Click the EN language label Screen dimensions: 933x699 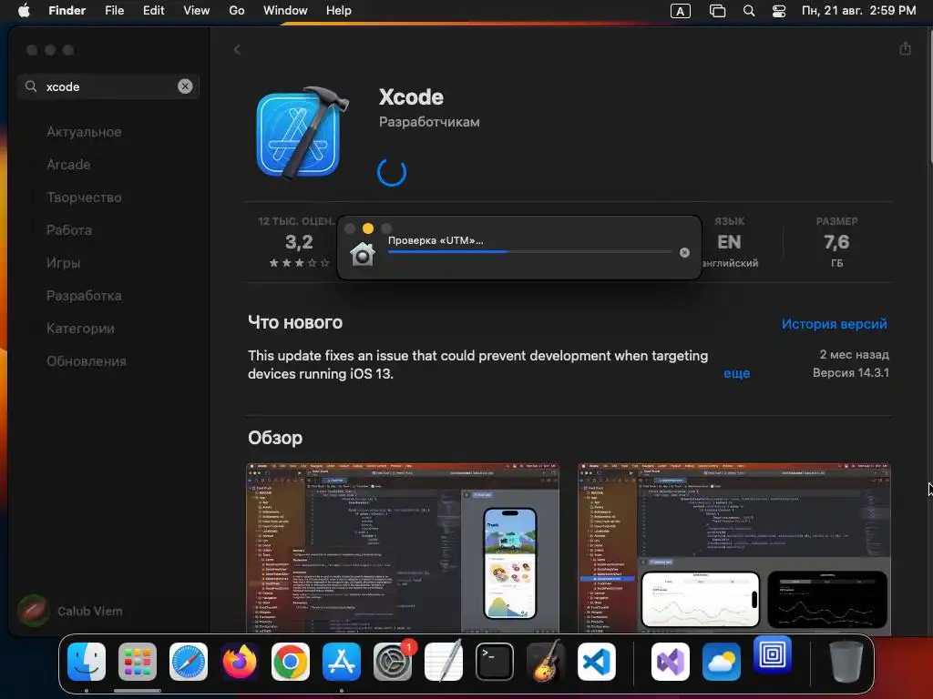pyautogui.click(x=729, y=242)
